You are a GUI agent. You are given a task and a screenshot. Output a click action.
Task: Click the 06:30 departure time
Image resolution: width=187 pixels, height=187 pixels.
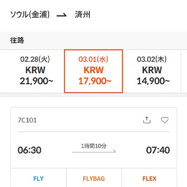click(29, 150)
